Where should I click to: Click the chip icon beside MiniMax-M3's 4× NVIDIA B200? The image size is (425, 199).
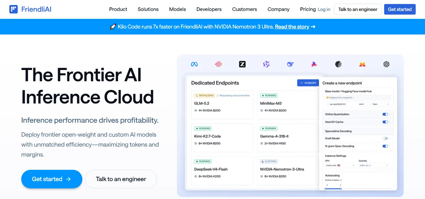tap(262, 110)
